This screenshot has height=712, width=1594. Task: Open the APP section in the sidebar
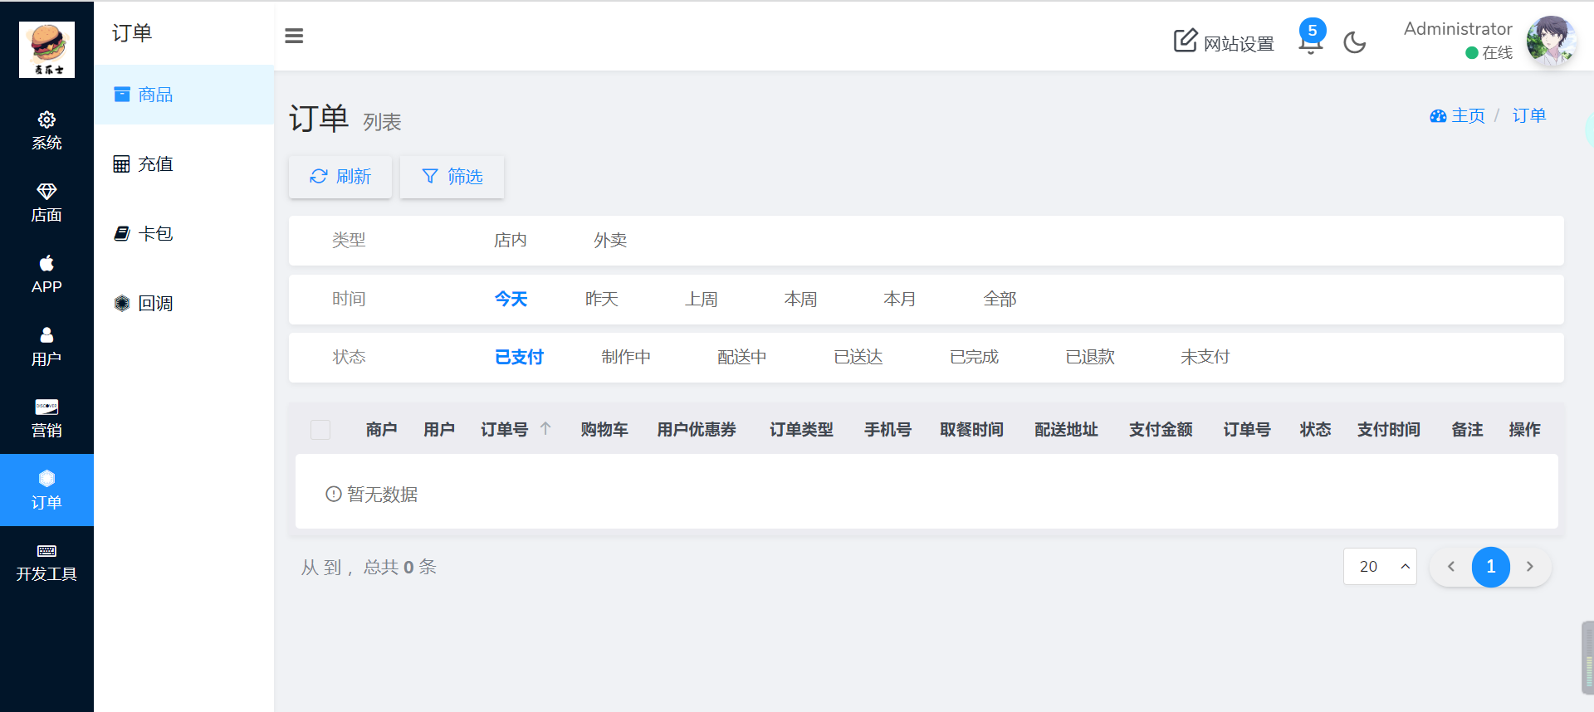click(46, 275)
